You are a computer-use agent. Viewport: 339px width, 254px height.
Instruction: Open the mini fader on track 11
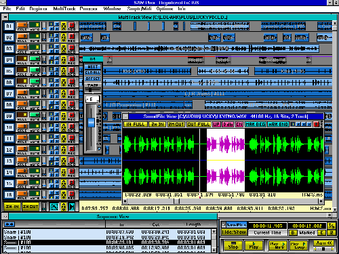pyautogui.click(x=44, y=139)
